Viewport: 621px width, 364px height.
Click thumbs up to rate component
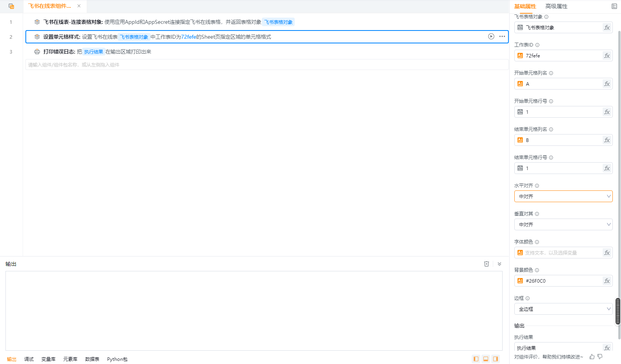[592, 357]
